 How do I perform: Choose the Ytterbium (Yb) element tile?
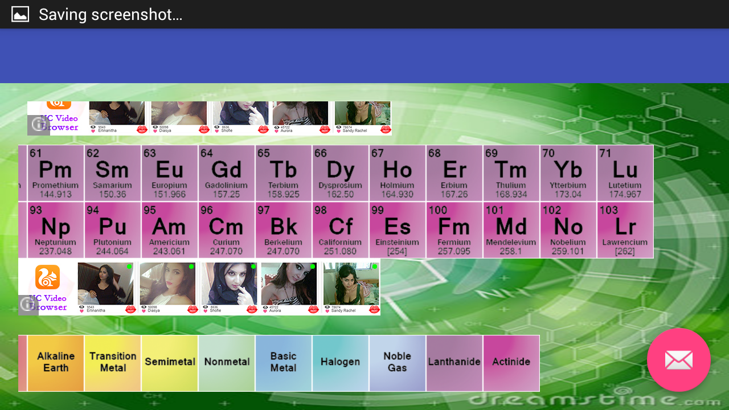click(x=568, y=173)
